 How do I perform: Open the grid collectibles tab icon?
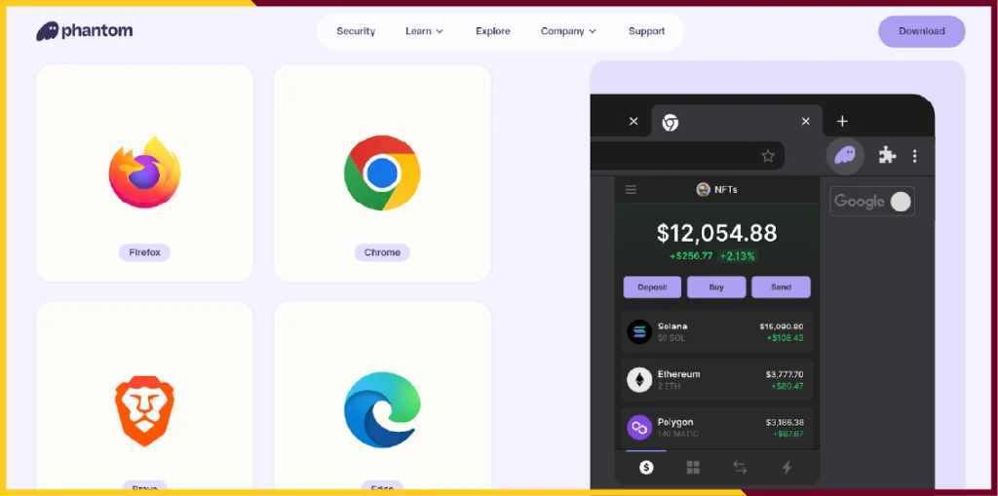tap(693, 468)
